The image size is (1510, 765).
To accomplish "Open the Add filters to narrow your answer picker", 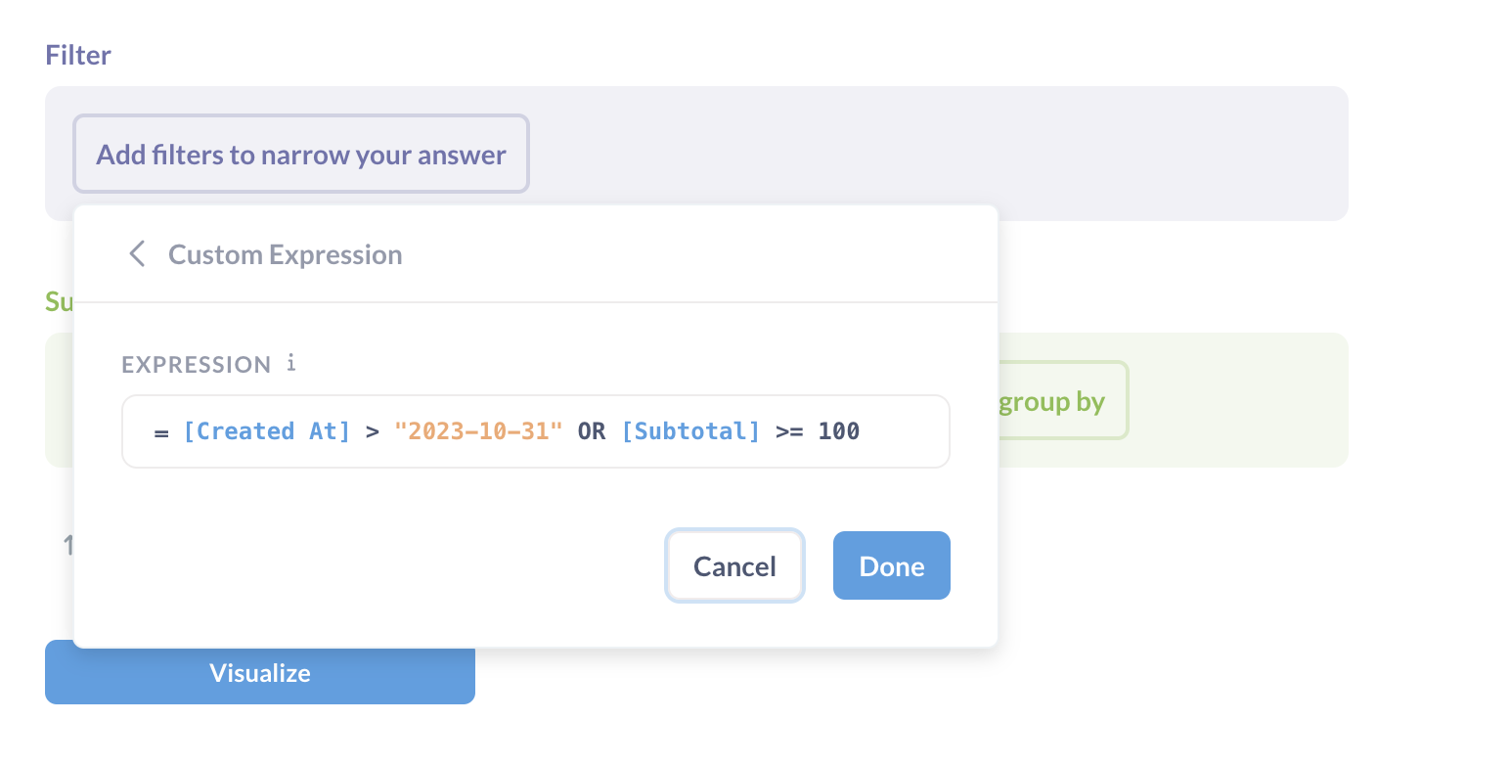I will 300,154.
